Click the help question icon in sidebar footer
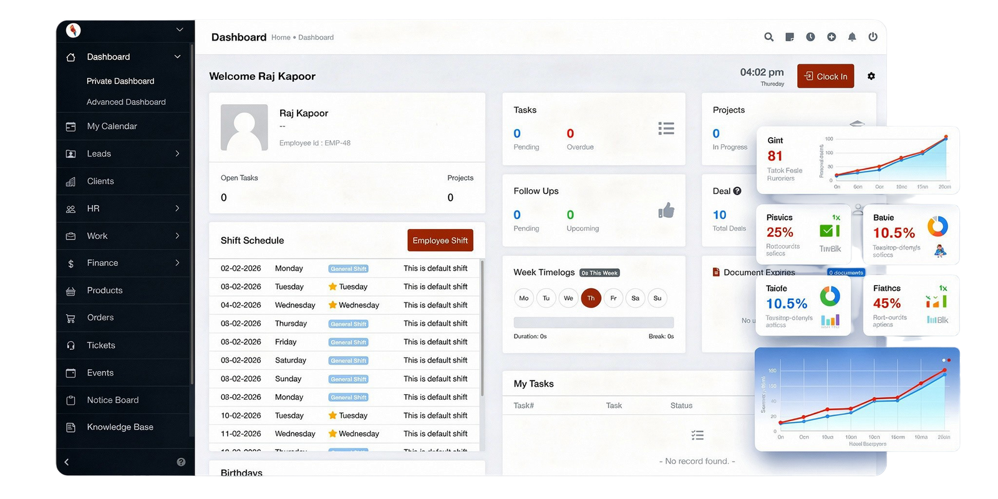Viewport: 998px width, 499px height. (x=181, y=462)
